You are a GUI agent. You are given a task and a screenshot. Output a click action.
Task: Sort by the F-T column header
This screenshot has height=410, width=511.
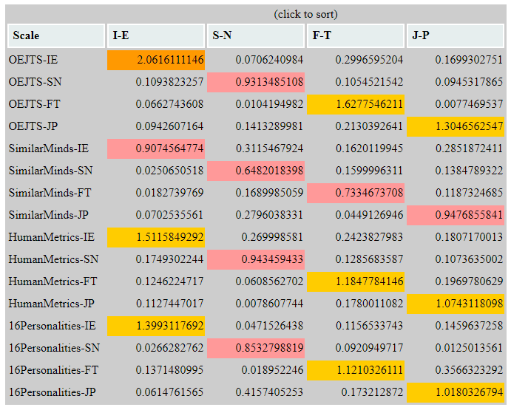click(x=356, y=35)
